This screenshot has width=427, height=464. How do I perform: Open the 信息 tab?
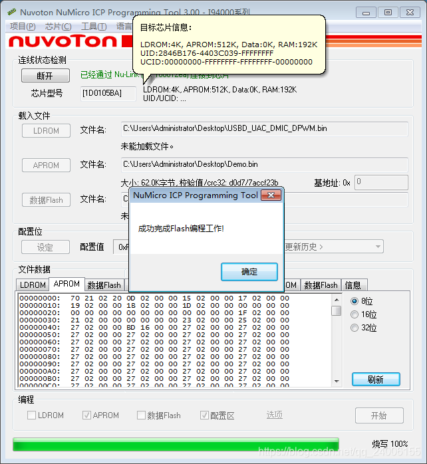point(353,285)
